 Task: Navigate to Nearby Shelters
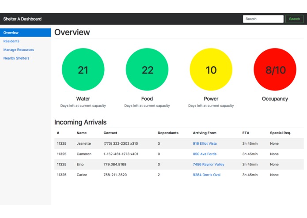coord(16,58)
